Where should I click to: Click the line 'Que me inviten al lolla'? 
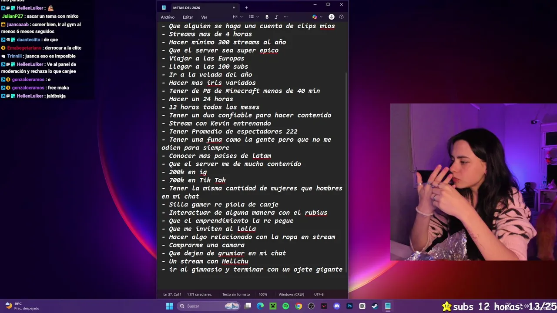(209, 229)
